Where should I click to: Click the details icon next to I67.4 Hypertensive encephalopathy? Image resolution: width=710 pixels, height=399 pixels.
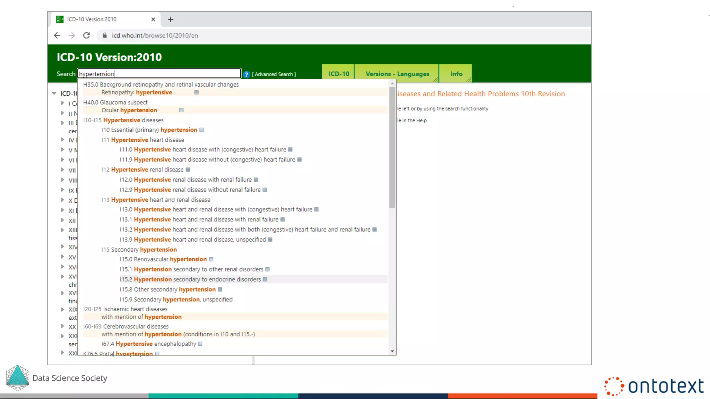pos(200,344)
